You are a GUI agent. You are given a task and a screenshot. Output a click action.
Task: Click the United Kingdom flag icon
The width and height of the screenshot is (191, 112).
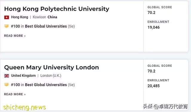tap(7, 76)
